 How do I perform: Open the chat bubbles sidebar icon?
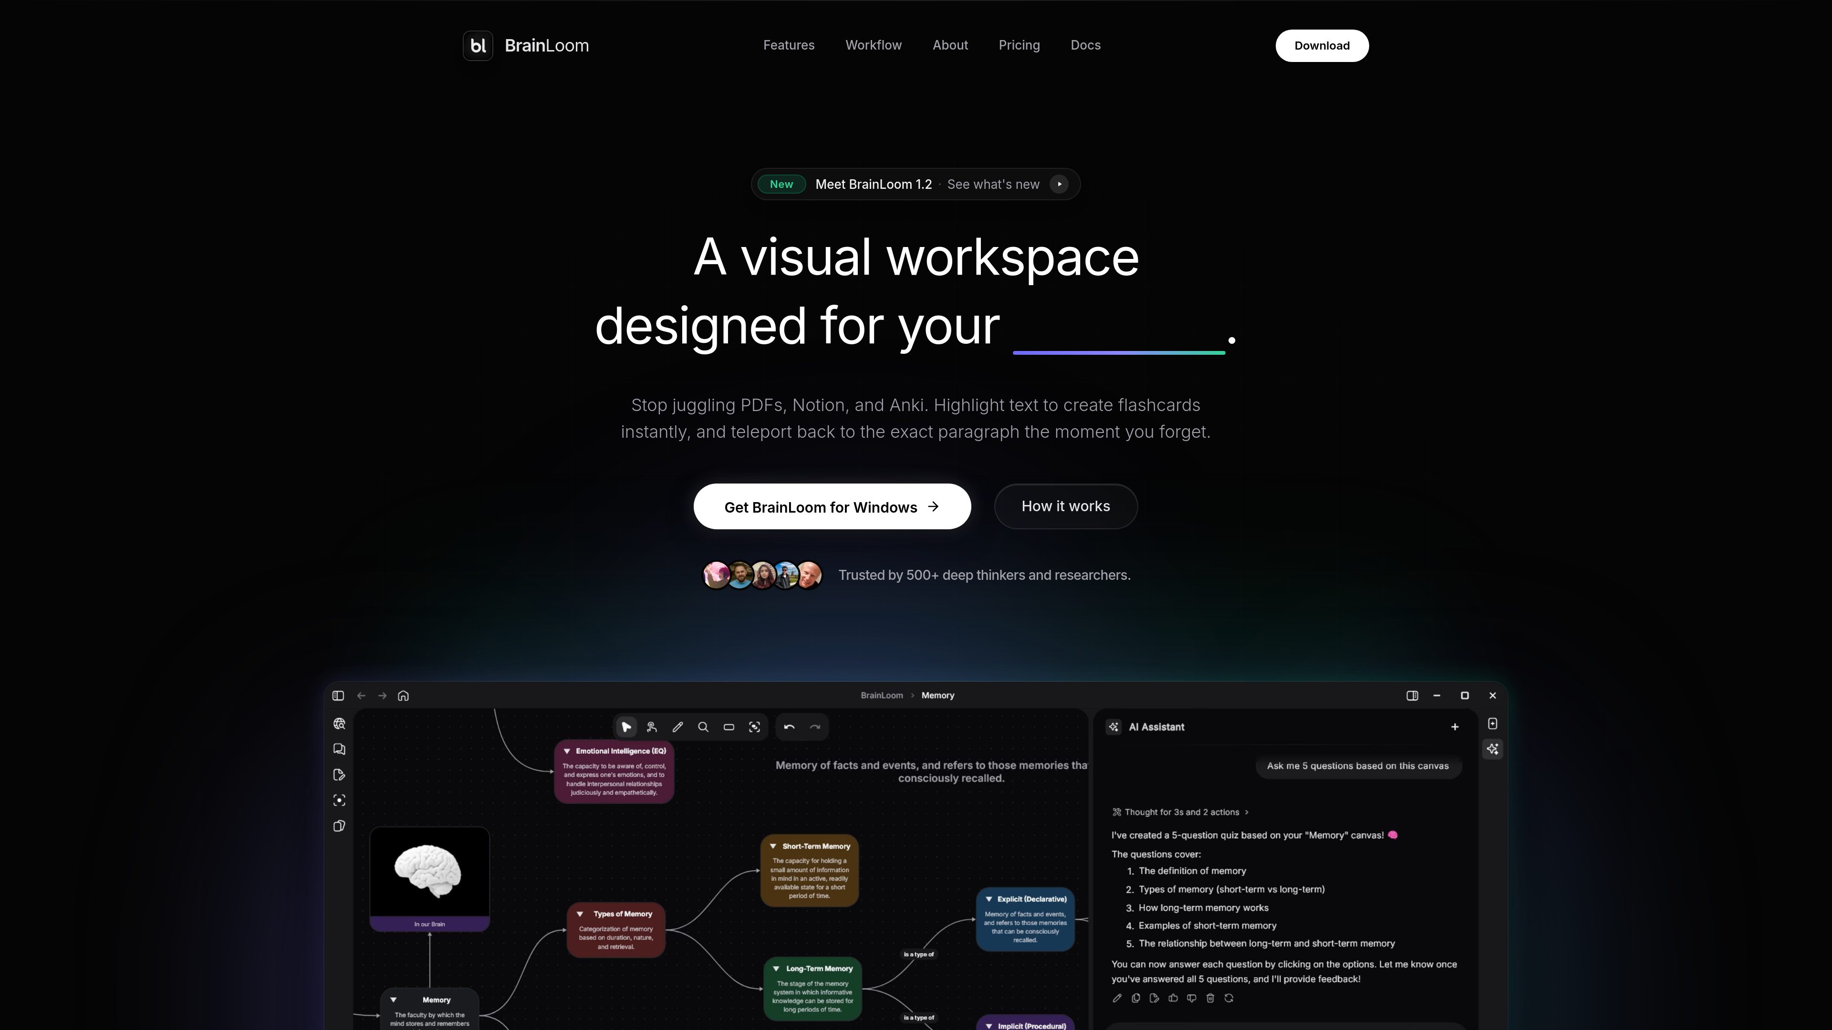(339, 749)
